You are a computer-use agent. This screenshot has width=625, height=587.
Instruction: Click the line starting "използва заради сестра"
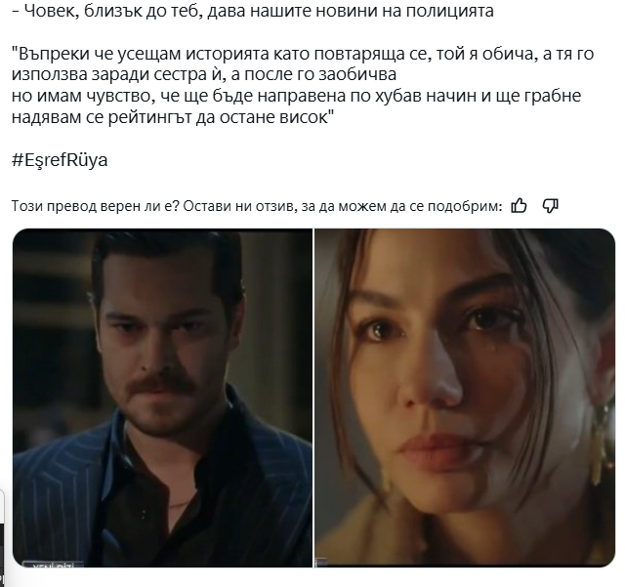point(204,74)
